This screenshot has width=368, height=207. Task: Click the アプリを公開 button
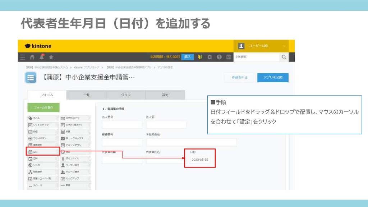click(273, 78)
